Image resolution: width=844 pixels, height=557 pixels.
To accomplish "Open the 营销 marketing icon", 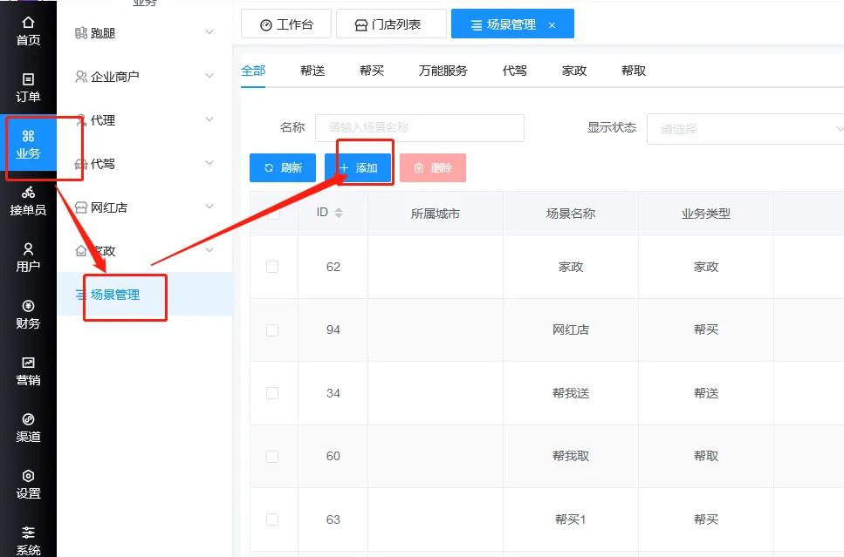I will coord(28,371).
